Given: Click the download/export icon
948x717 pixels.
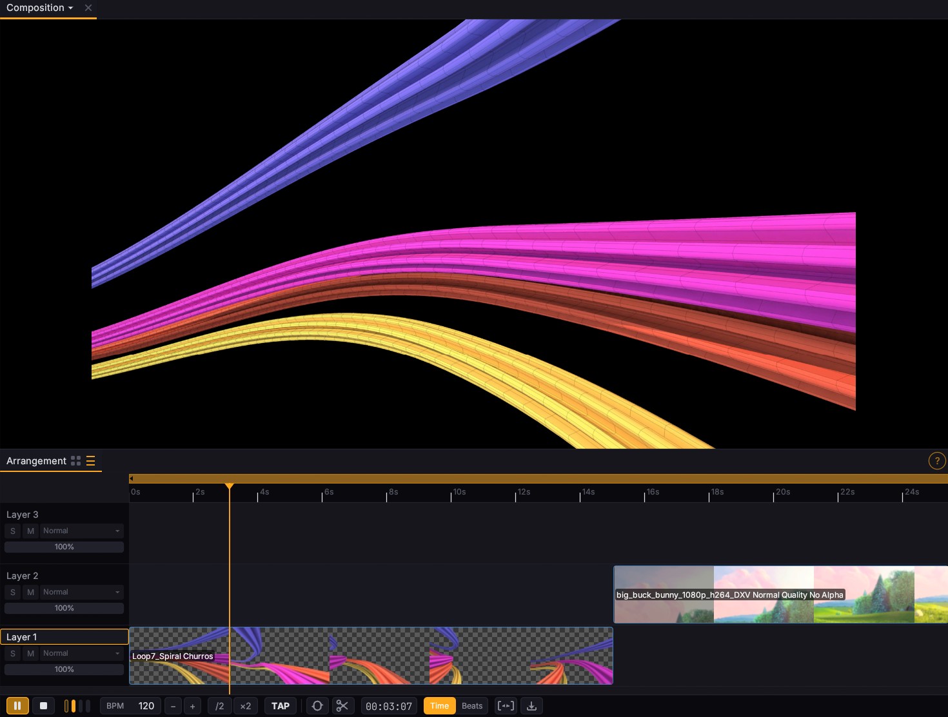Looking at the screenshot, I should tap(531, 706).
